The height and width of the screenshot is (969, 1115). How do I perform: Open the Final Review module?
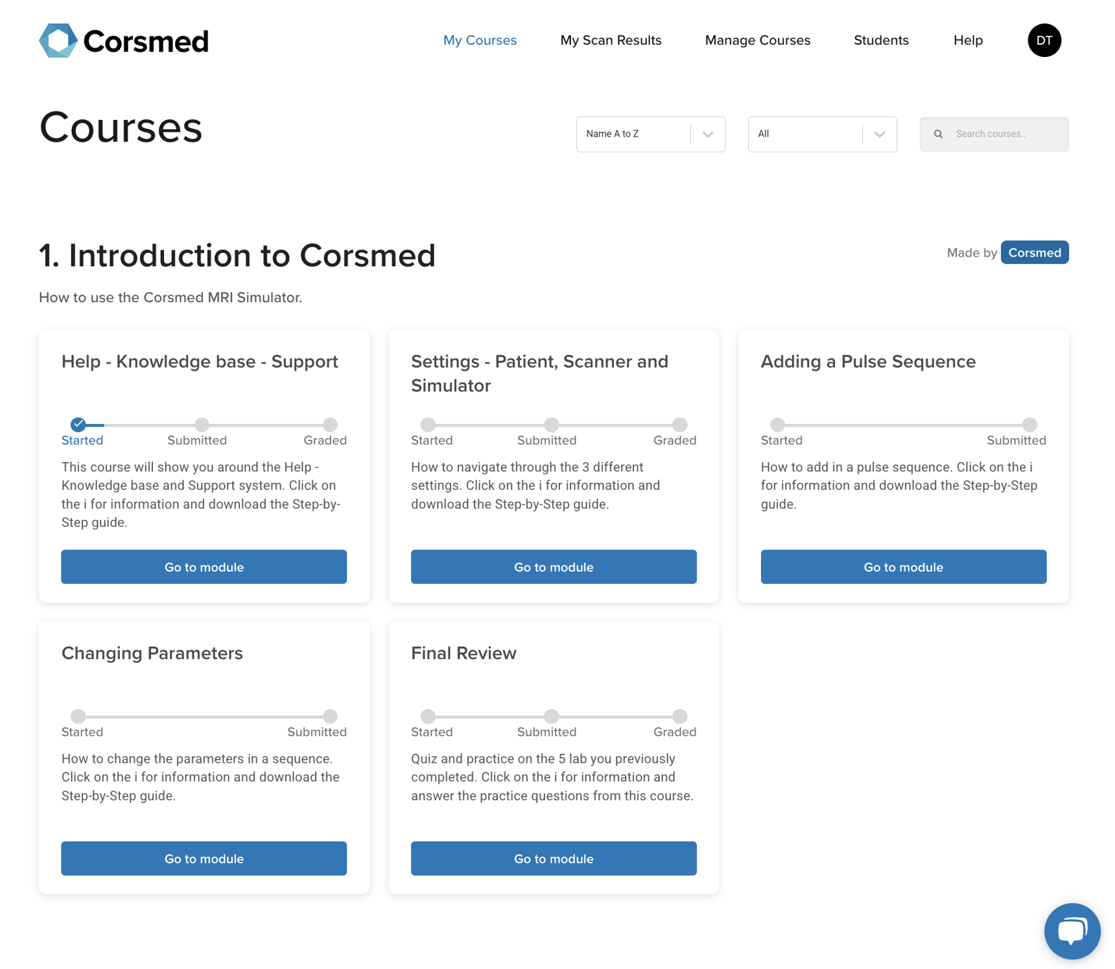[x=553, y=858]
